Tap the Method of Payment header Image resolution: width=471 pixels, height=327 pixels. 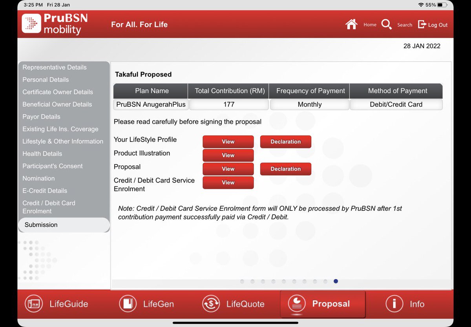(397, 91)
